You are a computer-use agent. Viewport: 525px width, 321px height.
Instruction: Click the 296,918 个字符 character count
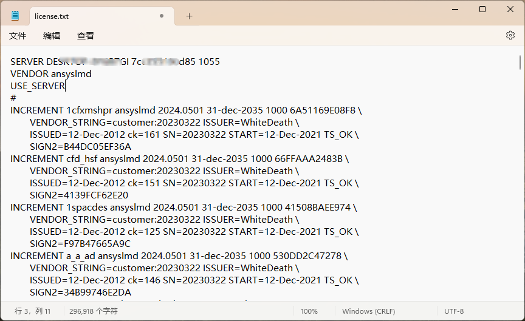click(94, 311)
